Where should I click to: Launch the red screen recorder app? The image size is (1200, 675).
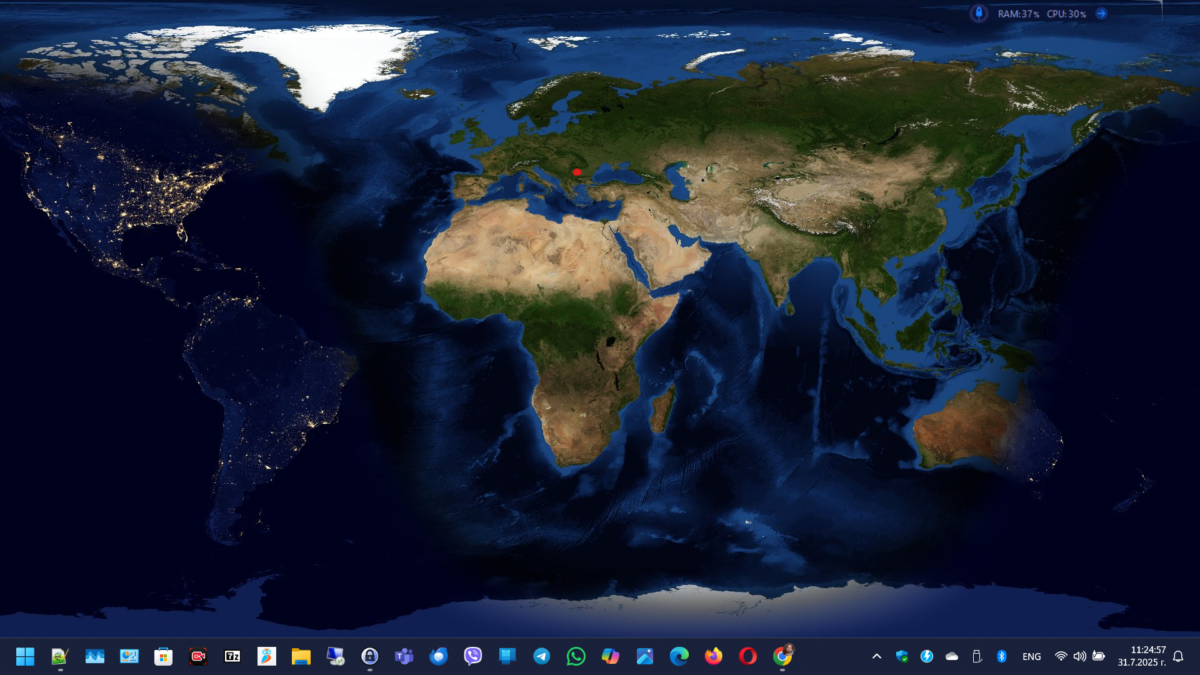coord(198,656)
